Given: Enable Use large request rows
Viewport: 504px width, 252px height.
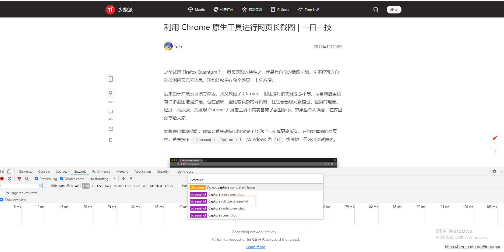Looking at the screenshot, I should click(x=2, y=193).
